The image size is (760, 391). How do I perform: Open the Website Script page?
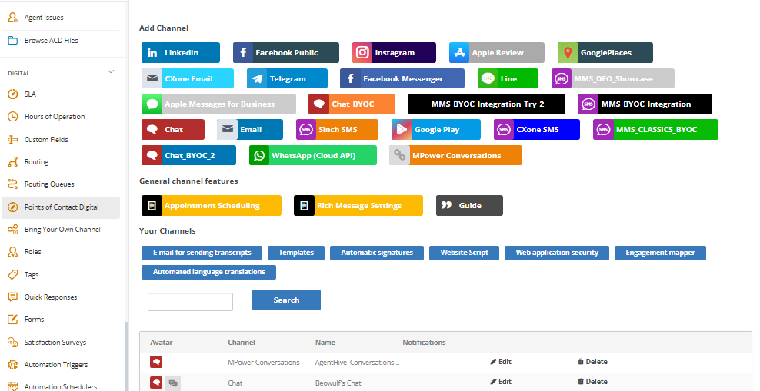[464, 253]
